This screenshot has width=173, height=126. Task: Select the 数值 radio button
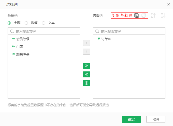click(26, 23)
